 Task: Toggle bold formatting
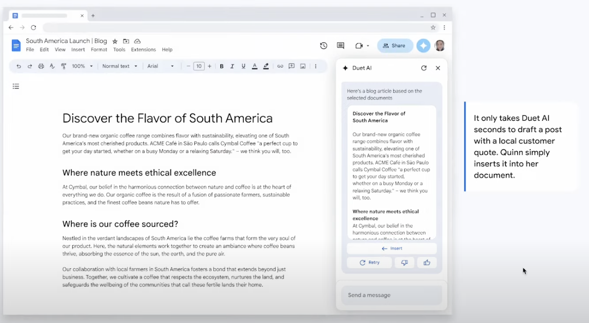coord(221,66)
